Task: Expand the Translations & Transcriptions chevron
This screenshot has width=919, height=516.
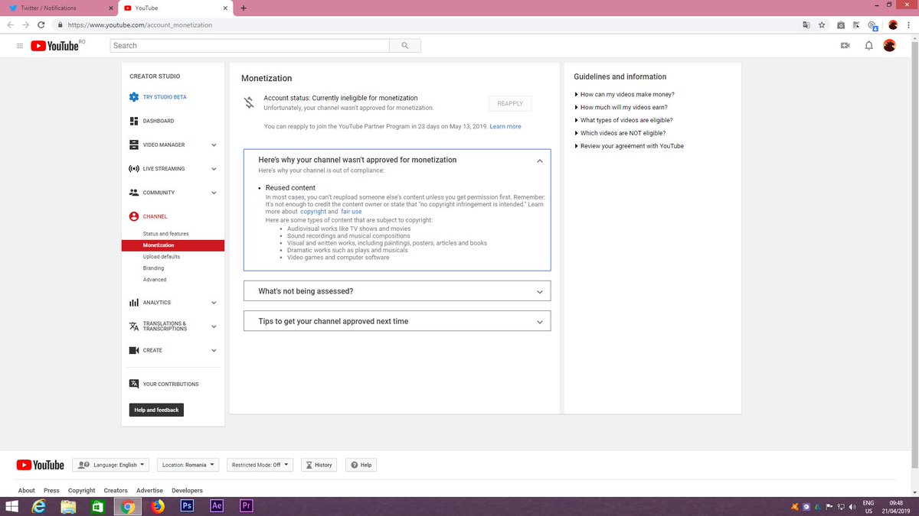Action: point(214,326)
